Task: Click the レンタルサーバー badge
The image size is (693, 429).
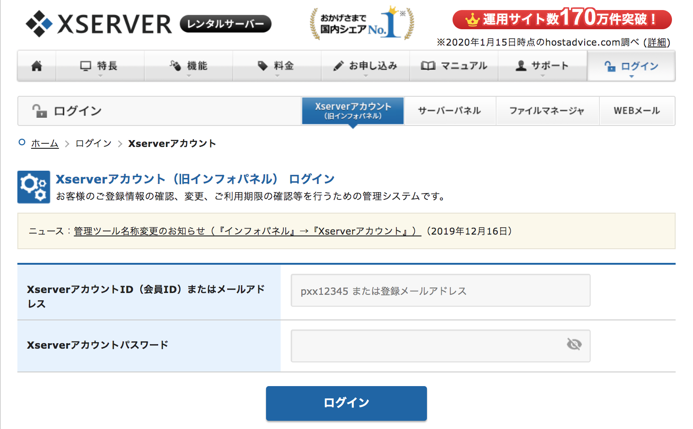Action: click(x=225, y=24)
